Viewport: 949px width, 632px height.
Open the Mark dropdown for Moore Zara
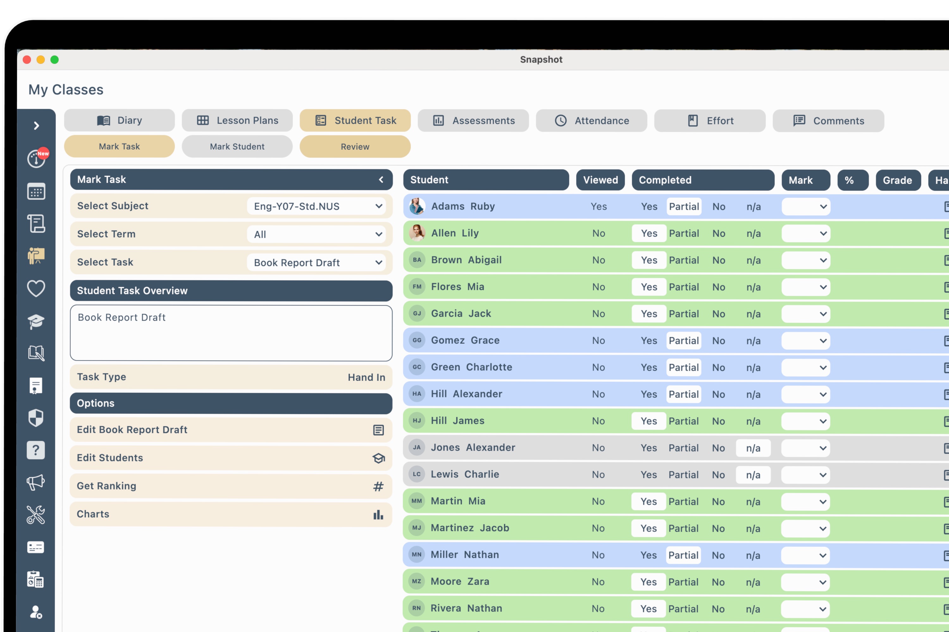[x=805, y=582]
